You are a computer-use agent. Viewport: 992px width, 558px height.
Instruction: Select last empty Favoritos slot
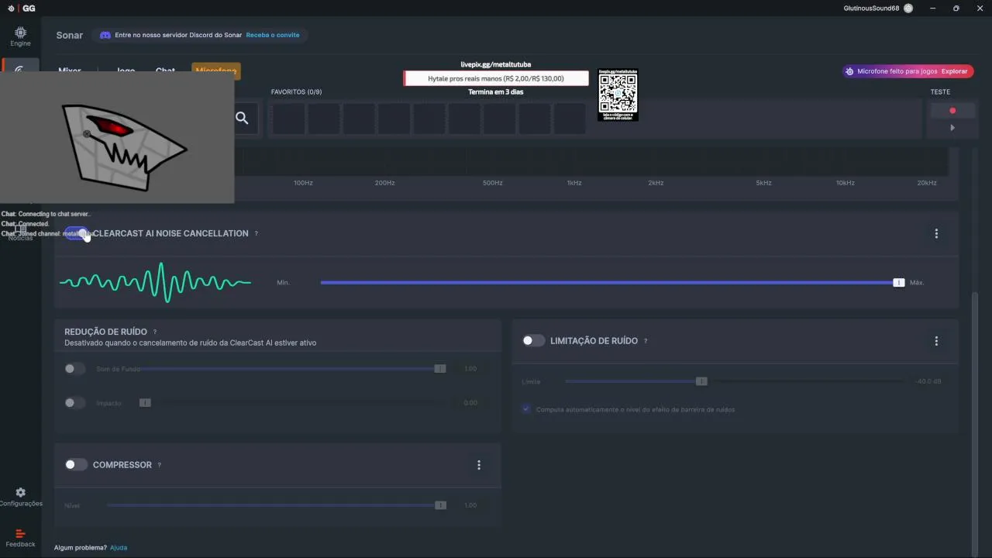pyautogui.click(x=570, y=119)
